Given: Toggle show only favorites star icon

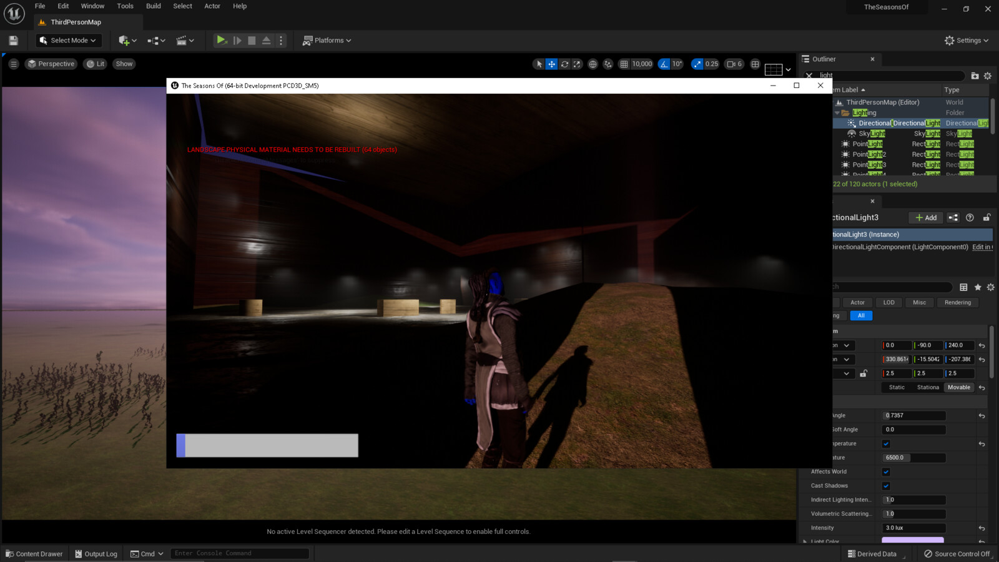Looking at the screenshot, I should click(x=977, y=287).
